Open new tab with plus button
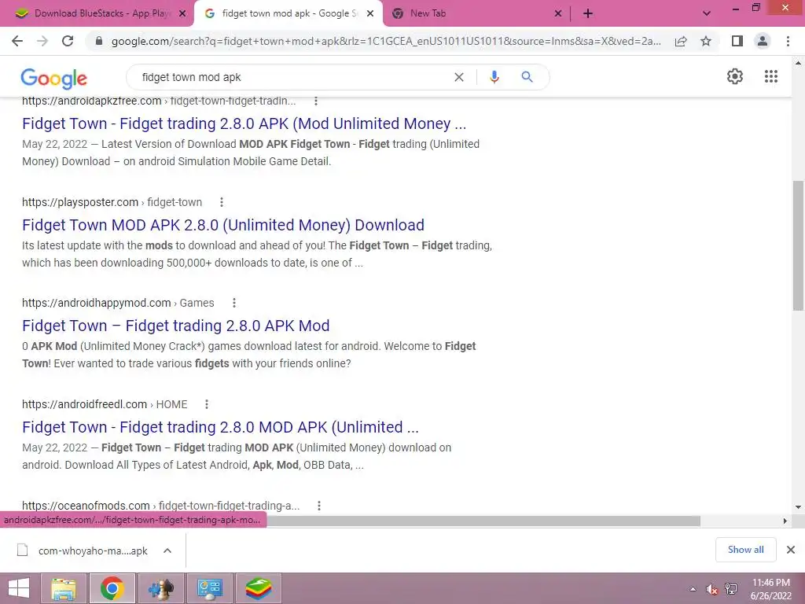 point(588,13)
